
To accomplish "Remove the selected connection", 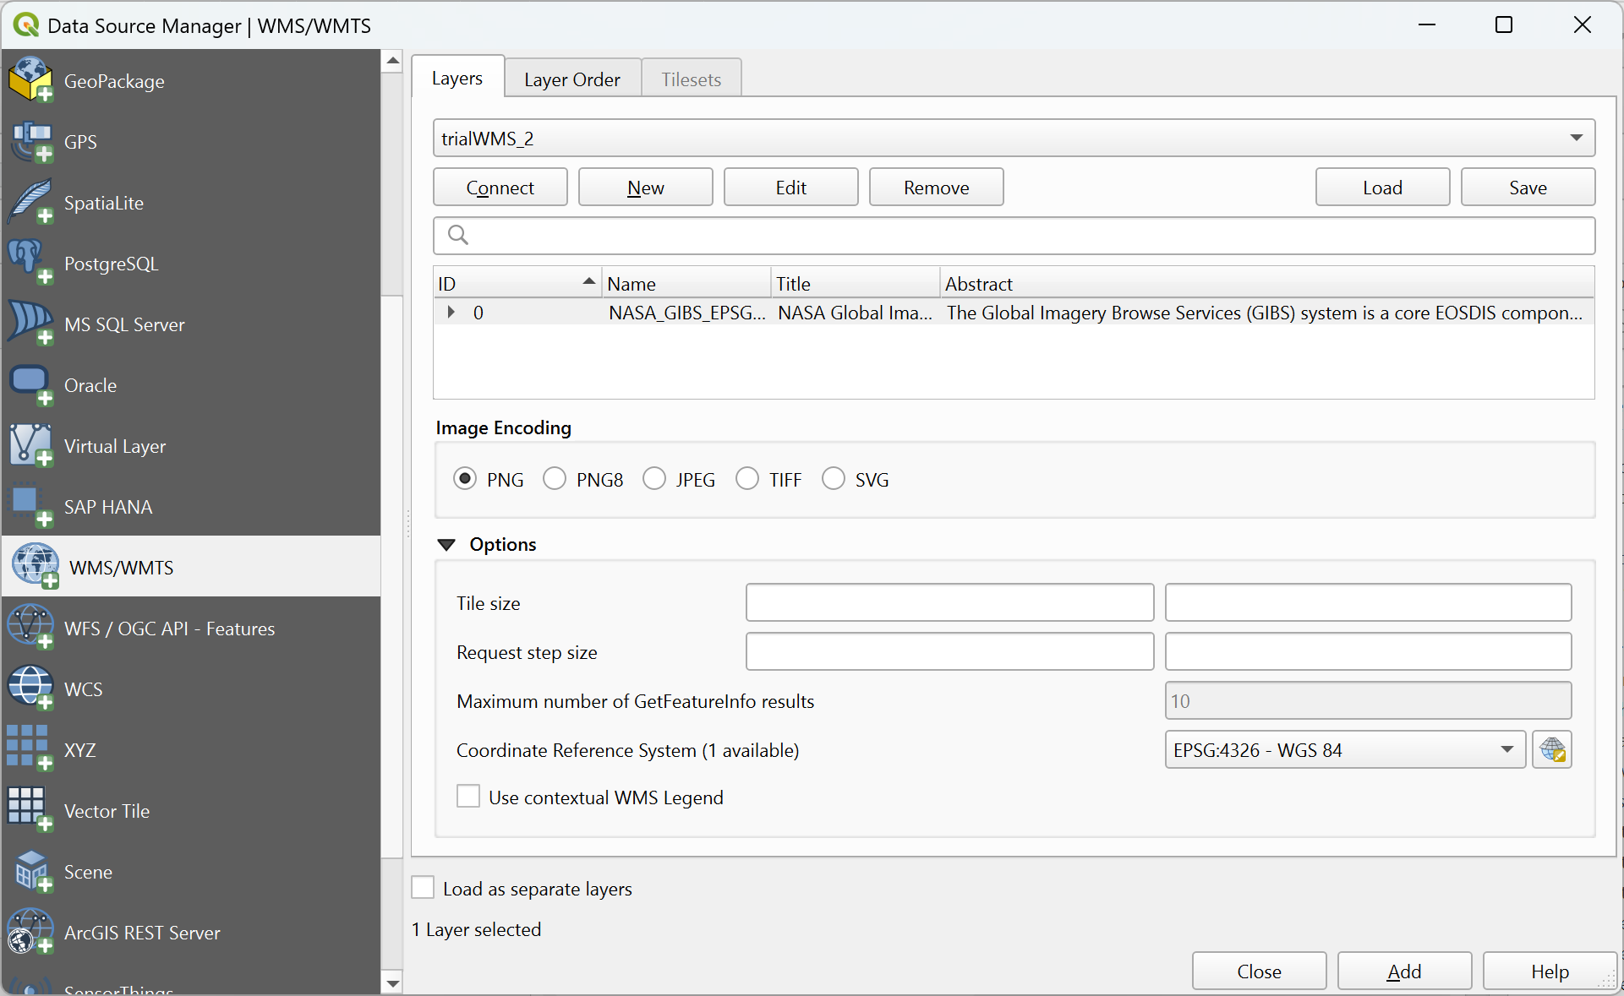I will [x=937, y=187].
